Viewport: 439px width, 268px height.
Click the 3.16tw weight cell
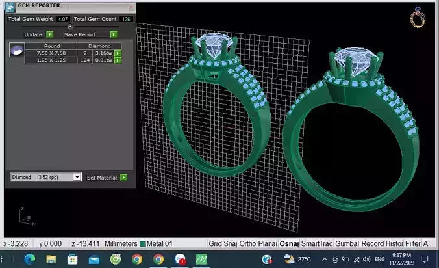click(x=103, y=53)
